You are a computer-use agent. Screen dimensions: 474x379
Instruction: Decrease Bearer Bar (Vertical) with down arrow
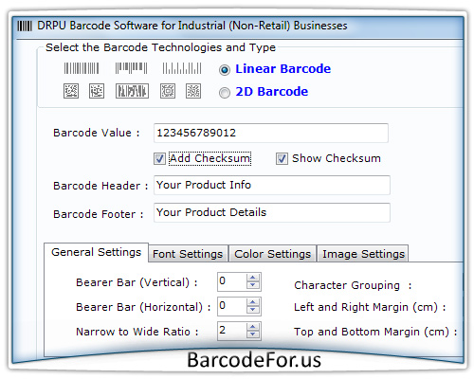pyautogui.click(x=253, y=285)
